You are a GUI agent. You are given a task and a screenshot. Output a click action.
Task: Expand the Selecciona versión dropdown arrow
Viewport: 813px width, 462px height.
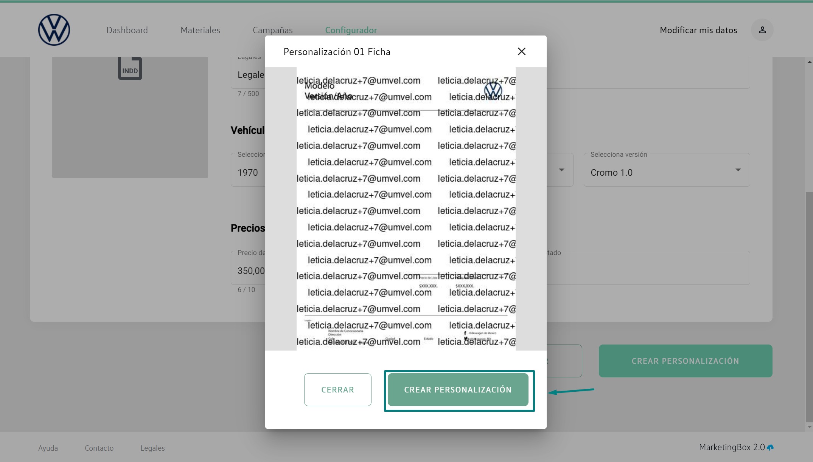coord(738,170)
